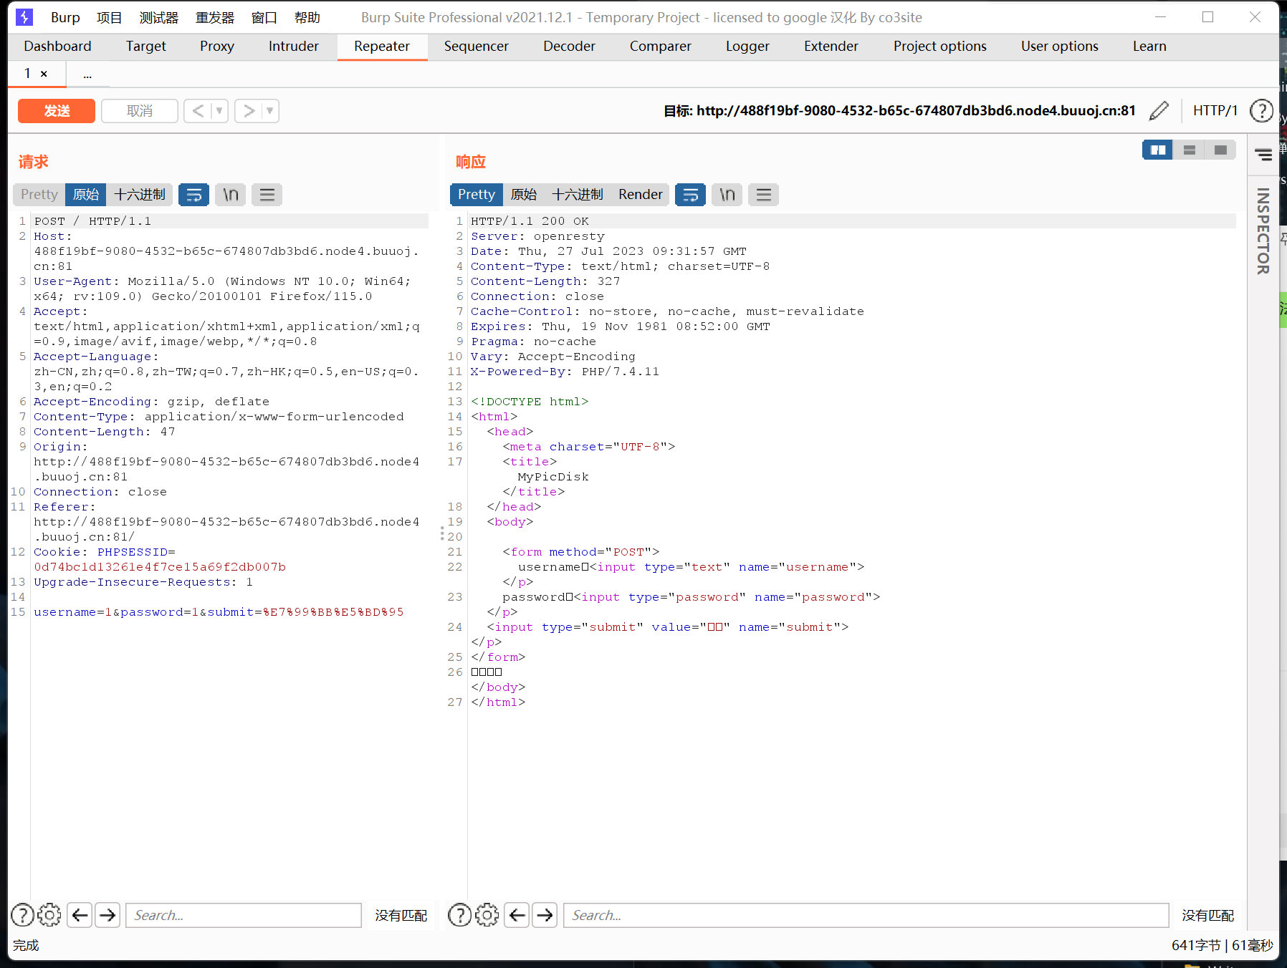Viewport: 1287px width, 968px height.
Task: Go to previous request search match
Action: coord(80,915)
